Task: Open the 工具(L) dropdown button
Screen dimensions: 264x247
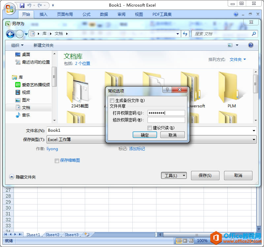Action: (x=174, y=176)
